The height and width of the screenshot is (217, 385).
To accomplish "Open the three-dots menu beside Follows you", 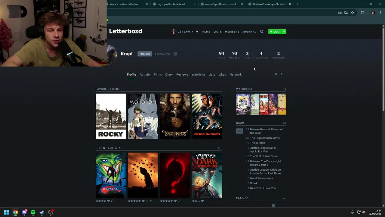I will point(175,54).
